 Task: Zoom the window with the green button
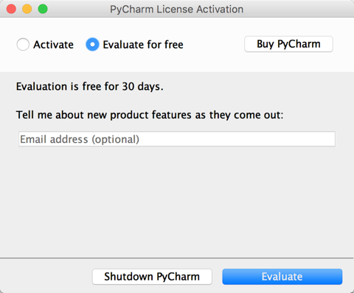(x=43, y=9)
